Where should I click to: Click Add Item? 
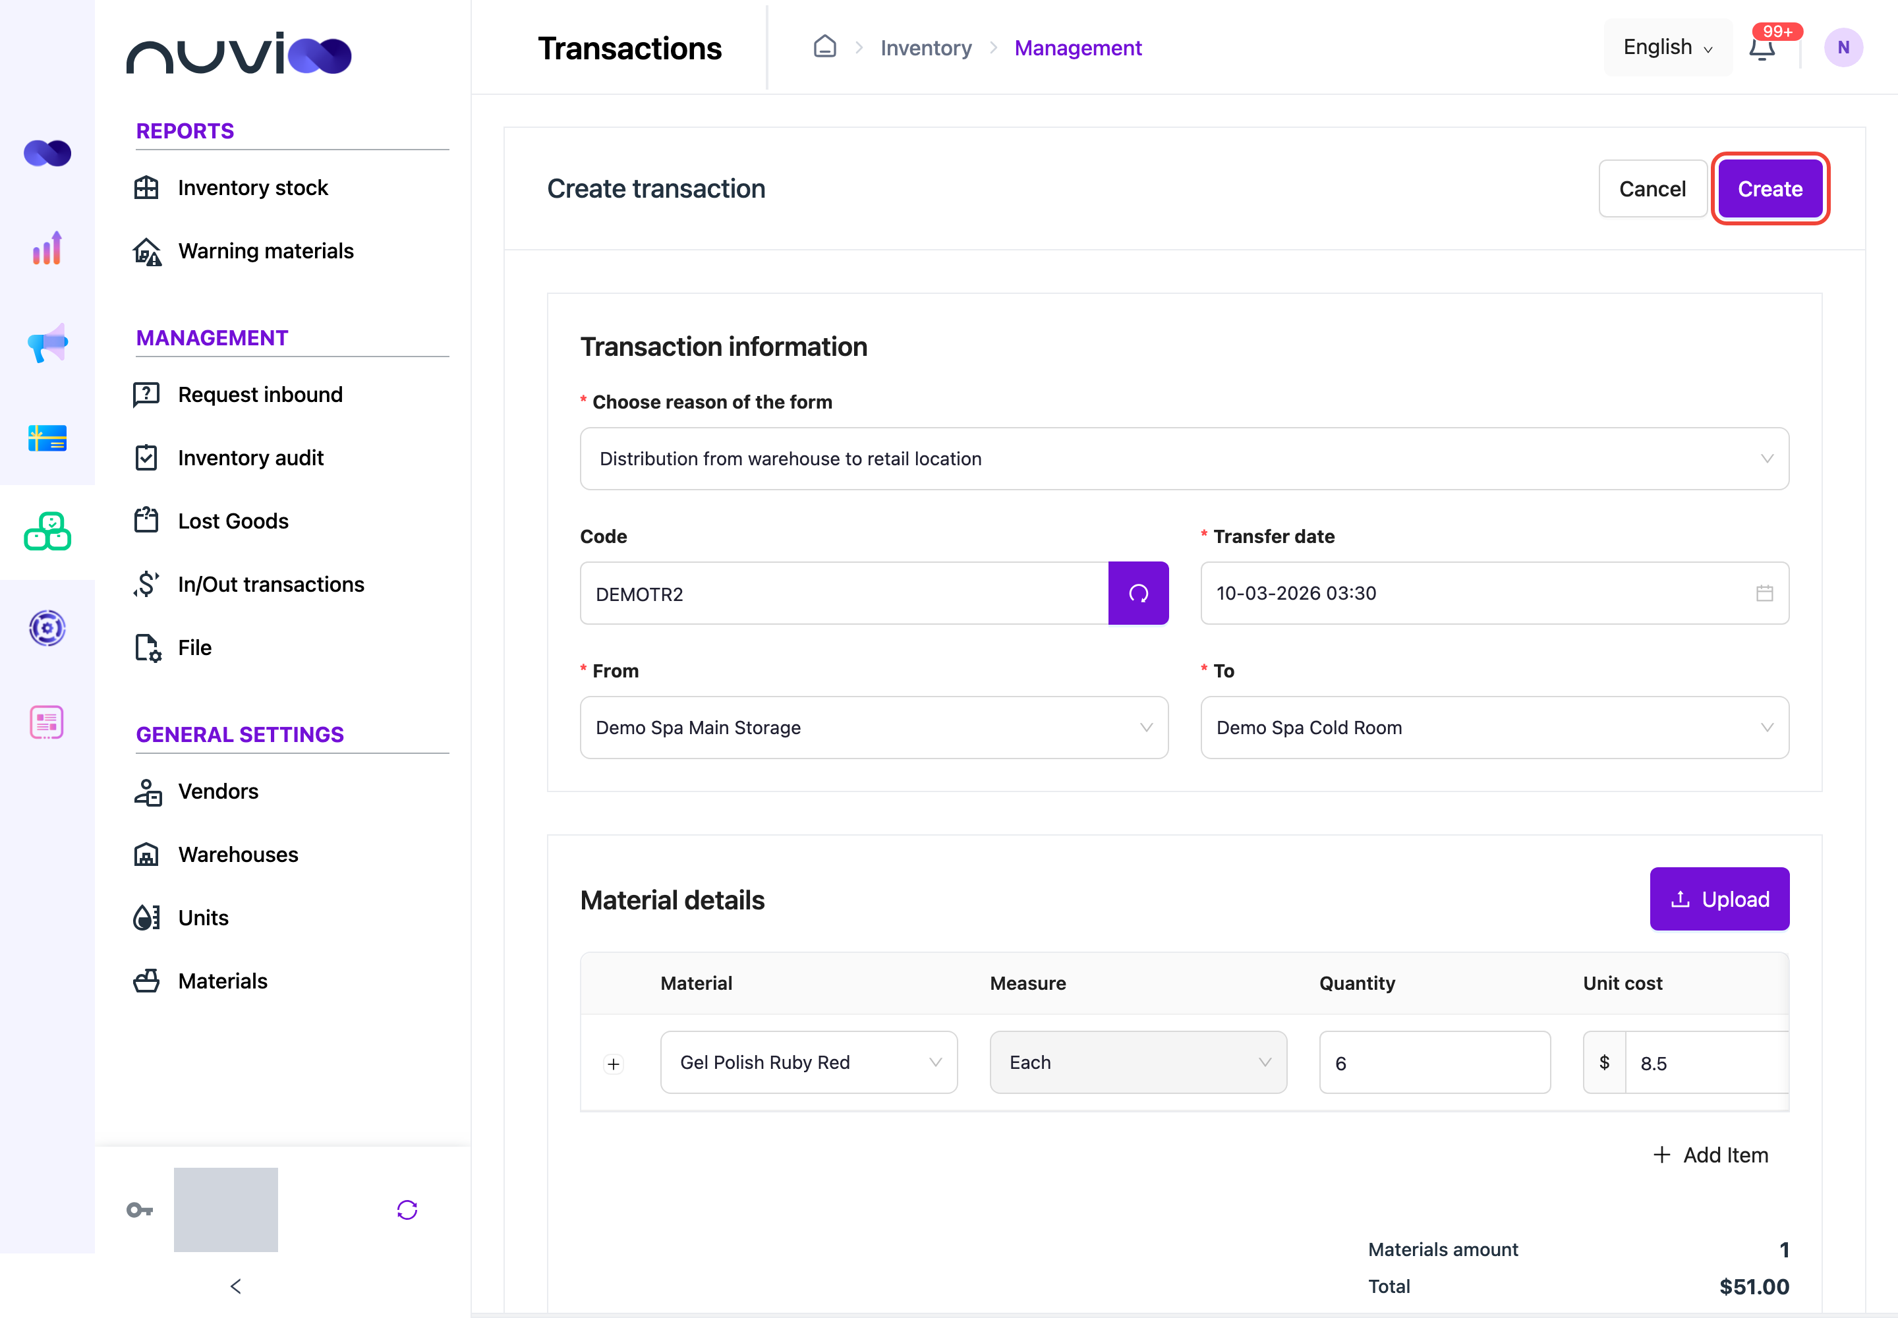pos(1711,1155)
